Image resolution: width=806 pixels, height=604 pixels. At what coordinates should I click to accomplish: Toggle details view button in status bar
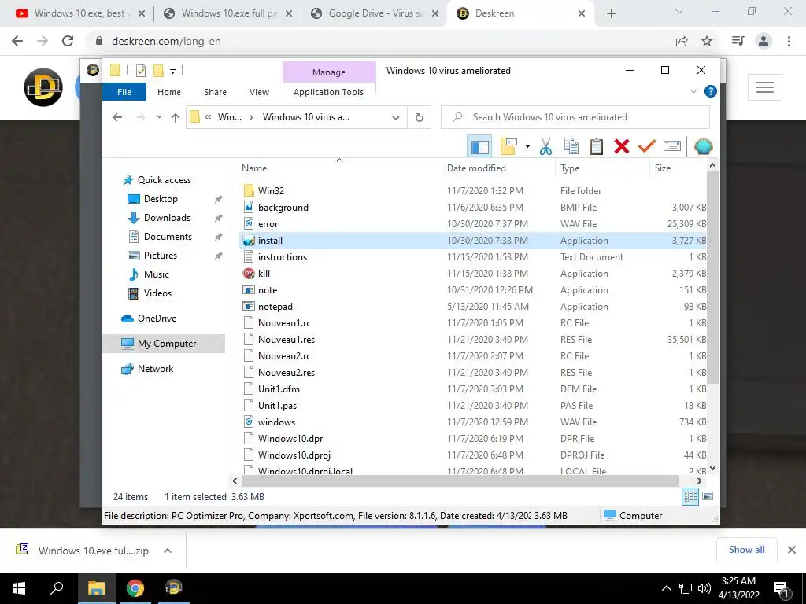pos(690,496)
